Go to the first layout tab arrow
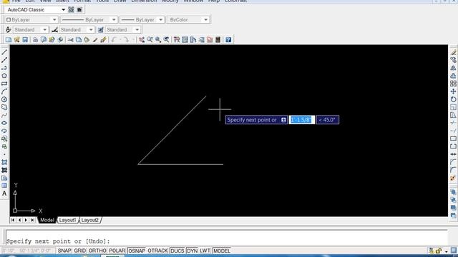Screen dimensions: 458x257 tap(13, 220)
